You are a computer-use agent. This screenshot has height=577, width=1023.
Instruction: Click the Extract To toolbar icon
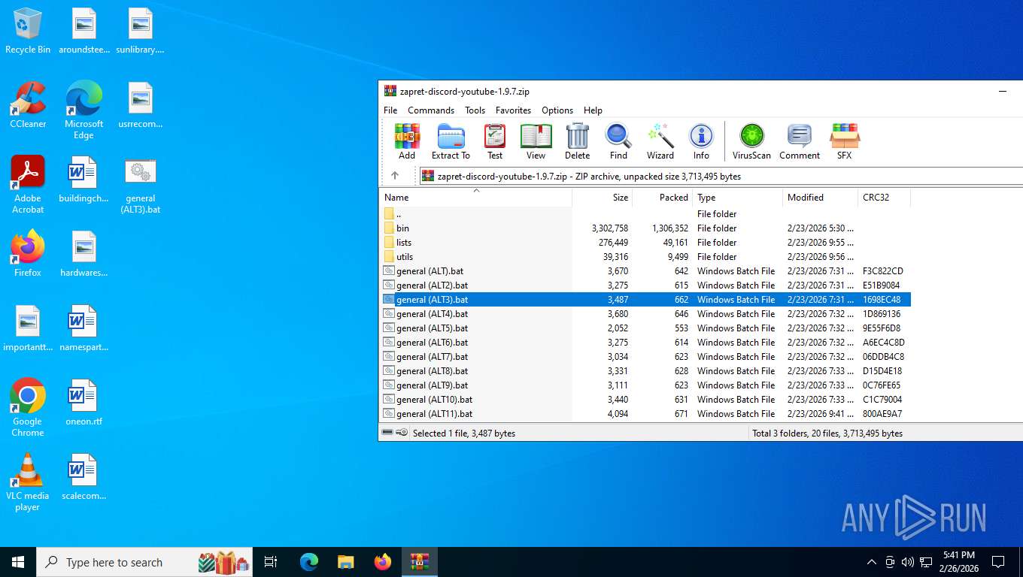(x=451, y=141)
